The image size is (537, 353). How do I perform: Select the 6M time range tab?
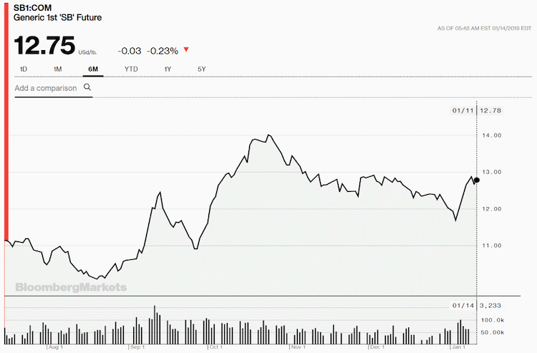[x=93, y=69]
